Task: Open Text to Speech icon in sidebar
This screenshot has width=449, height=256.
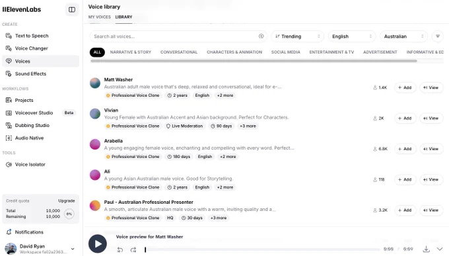Action: [9, 36]
